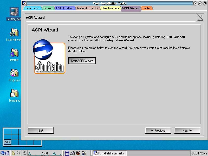
Task: Click the round hide button in title bar
Action: pyautogui.click(x=200, y=3)
